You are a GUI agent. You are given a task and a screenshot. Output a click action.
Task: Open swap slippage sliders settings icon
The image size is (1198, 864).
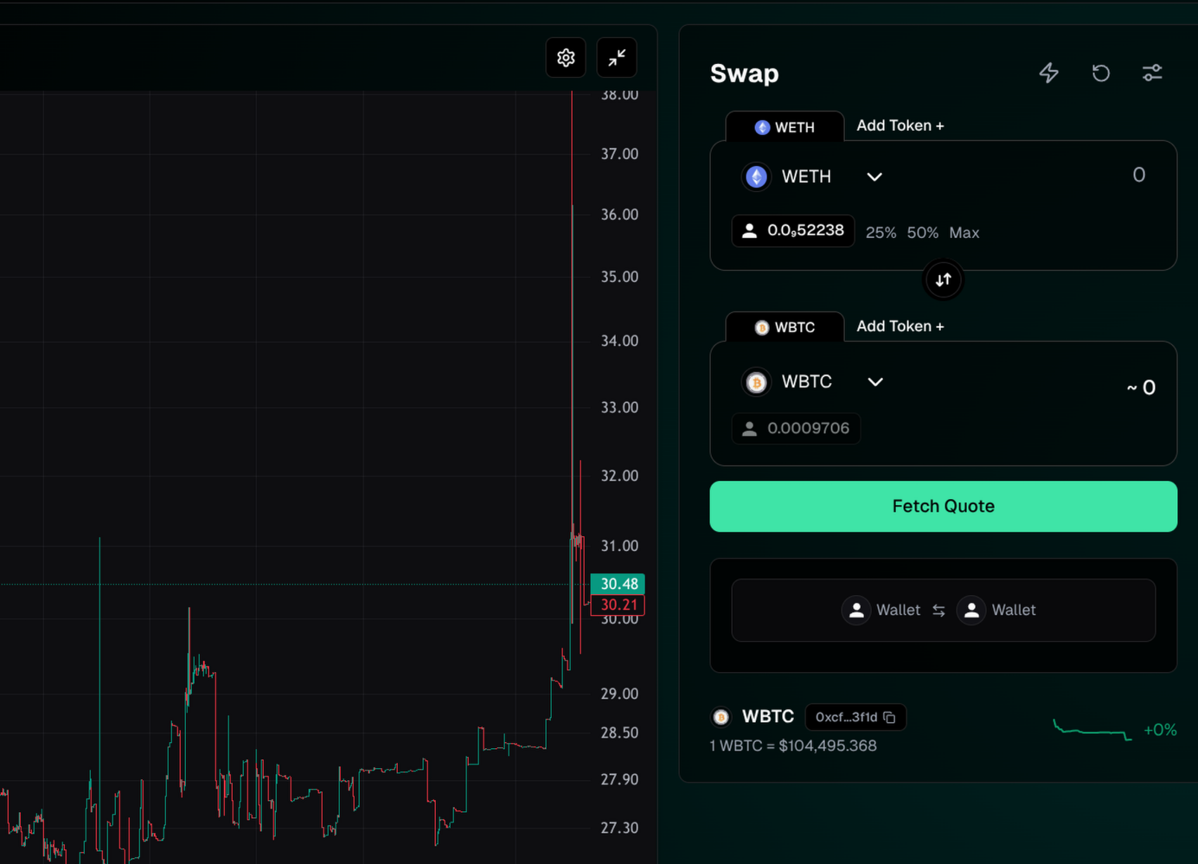point(1151,73)
